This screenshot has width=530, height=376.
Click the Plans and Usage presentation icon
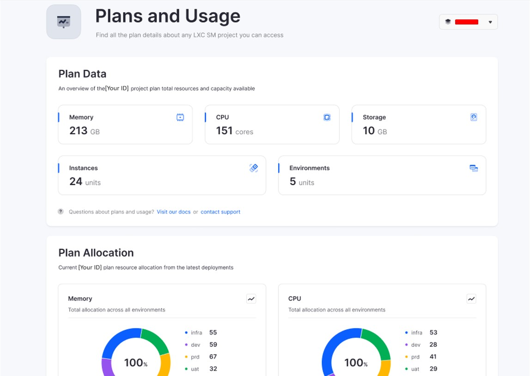click(64, 22)
